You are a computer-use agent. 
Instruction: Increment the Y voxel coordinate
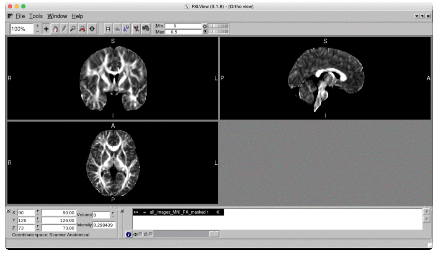[38, 219]
